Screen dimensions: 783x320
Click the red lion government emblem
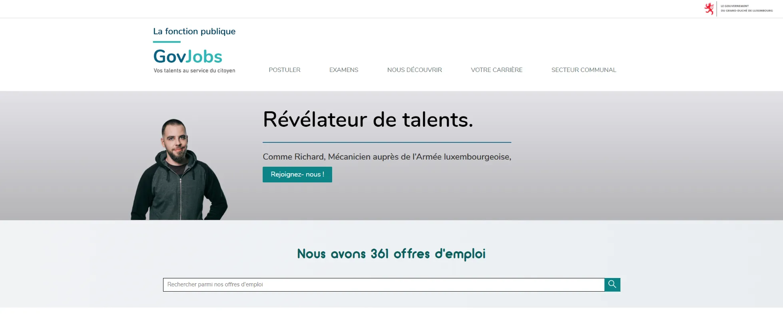[x=709, y=8]
